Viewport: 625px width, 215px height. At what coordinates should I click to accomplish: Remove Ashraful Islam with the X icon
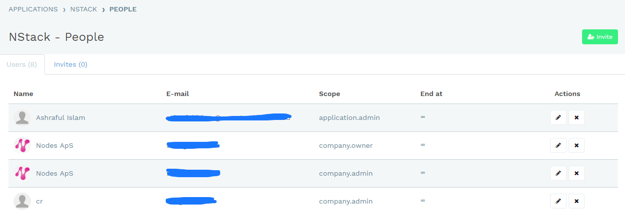(577, 117)
